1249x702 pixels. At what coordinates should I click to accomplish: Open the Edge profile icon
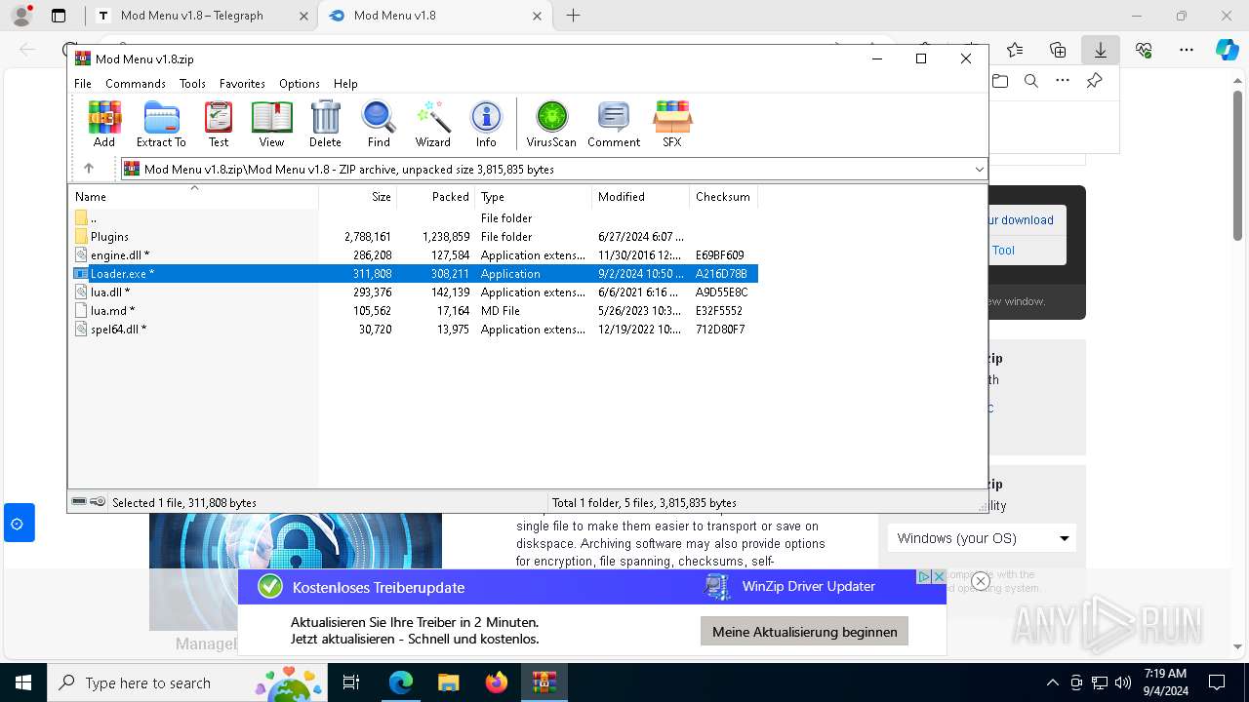21,16
